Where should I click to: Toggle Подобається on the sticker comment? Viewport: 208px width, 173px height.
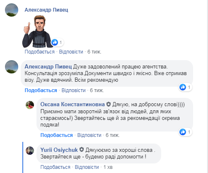[39, 52]
